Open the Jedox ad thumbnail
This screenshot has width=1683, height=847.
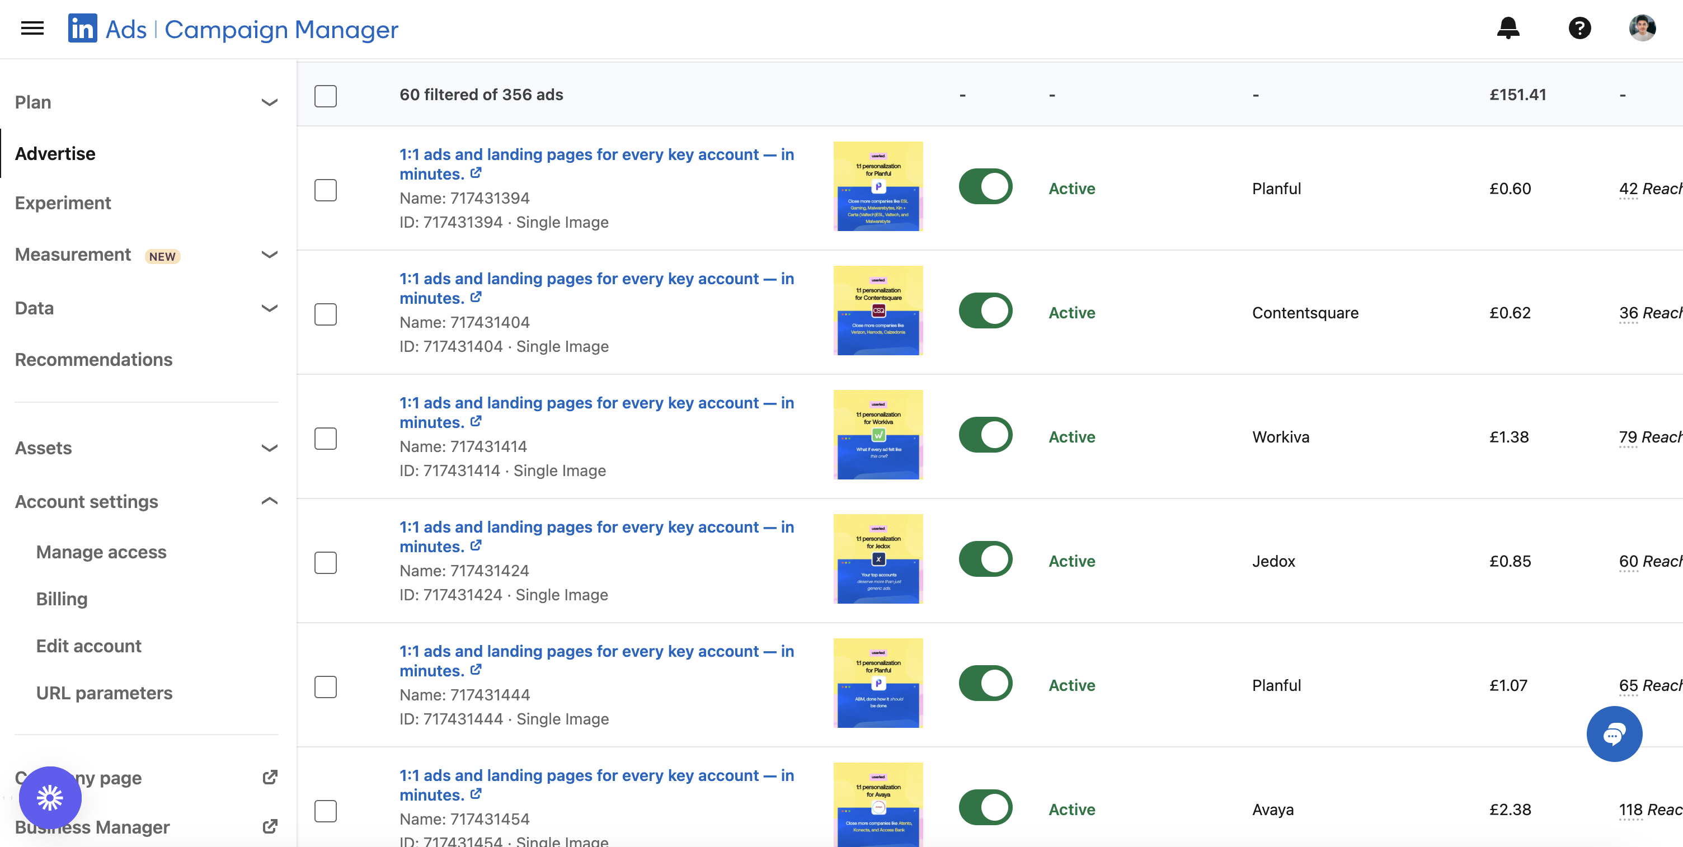click(877, 558)
